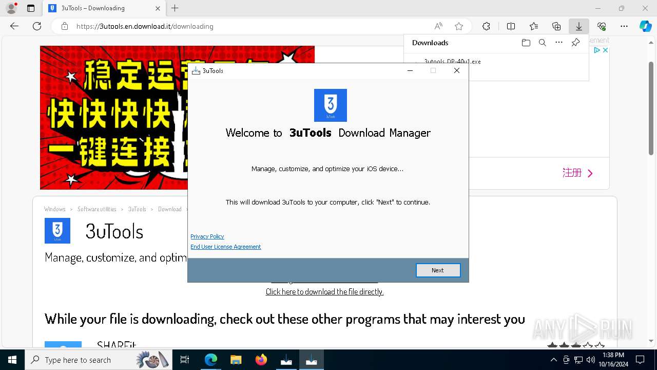The width and height of the screenshot is (657, 370).
Task: Open Windows Start menu
Action: [x=12, y=360]
